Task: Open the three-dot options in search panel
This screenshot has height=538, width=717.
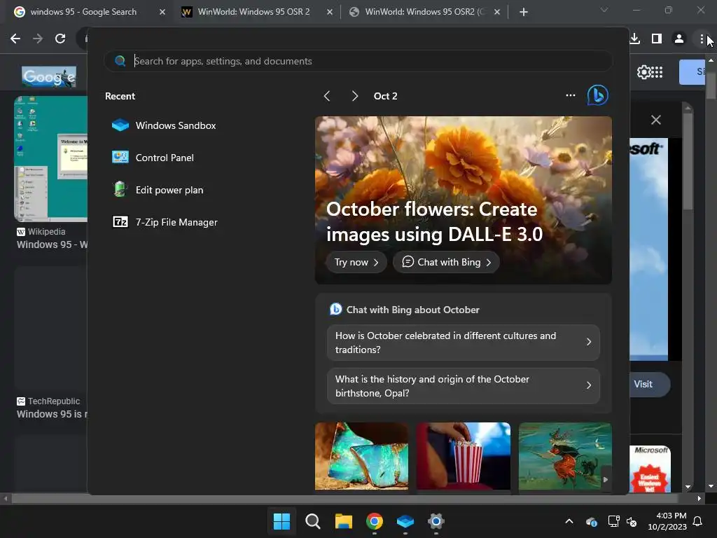Action: point(570,95)
